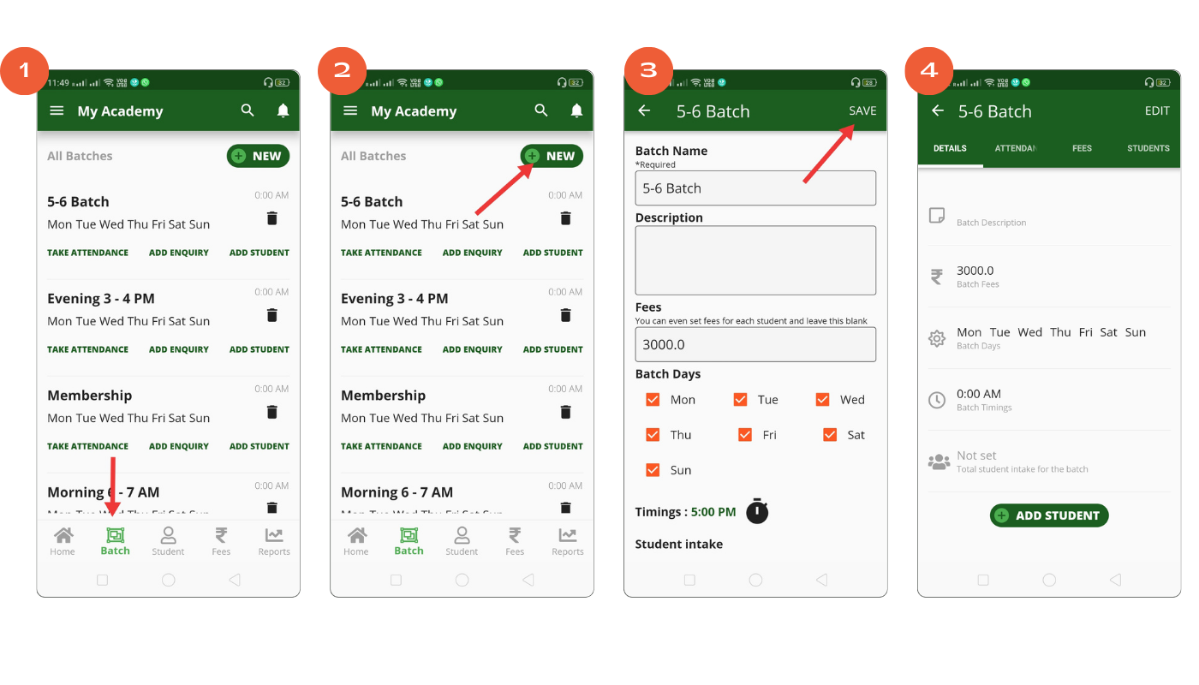Tap the clock Batch Timings icon
The width and height of the screenshot is (1199, 685).
937,400
